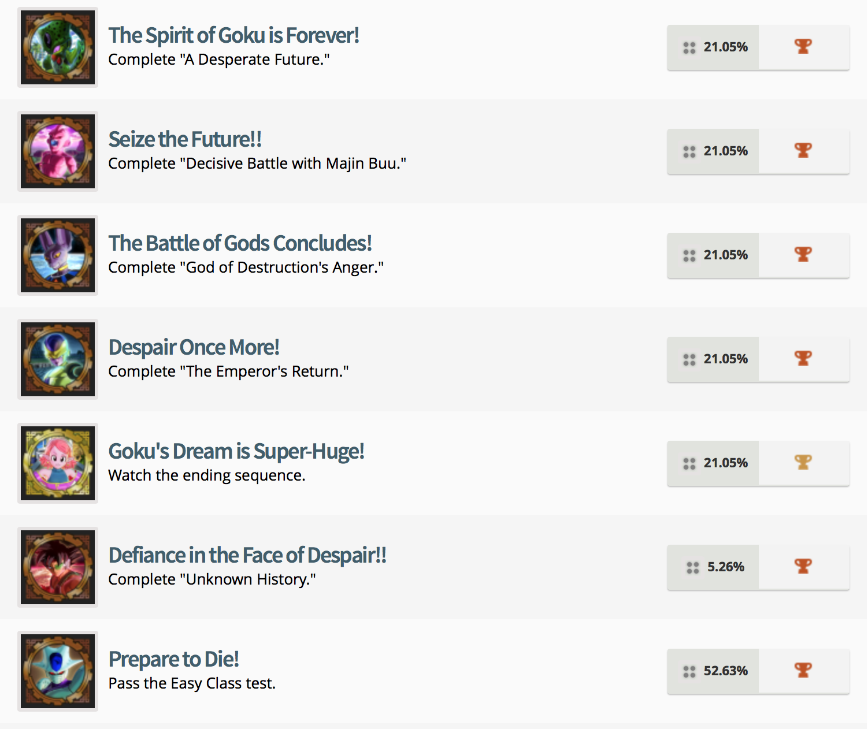The width and height of the screenshot is (868, 729).
Task: Click the gold trophy icon for Goku's Dream
Action: coord(803,462)
